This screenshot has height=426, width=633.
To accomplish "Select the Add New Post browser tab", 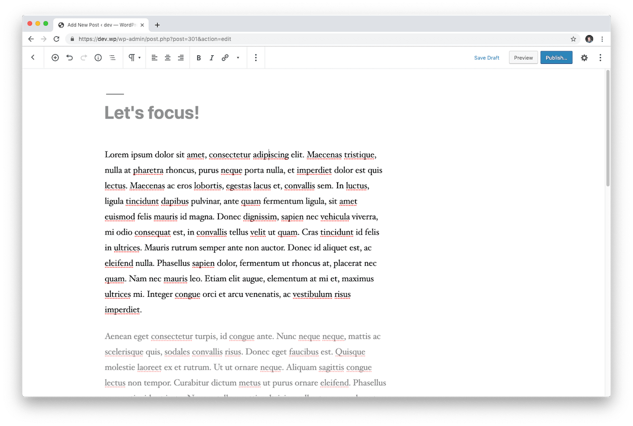I will pyautogui.click(x=101, y=25).
